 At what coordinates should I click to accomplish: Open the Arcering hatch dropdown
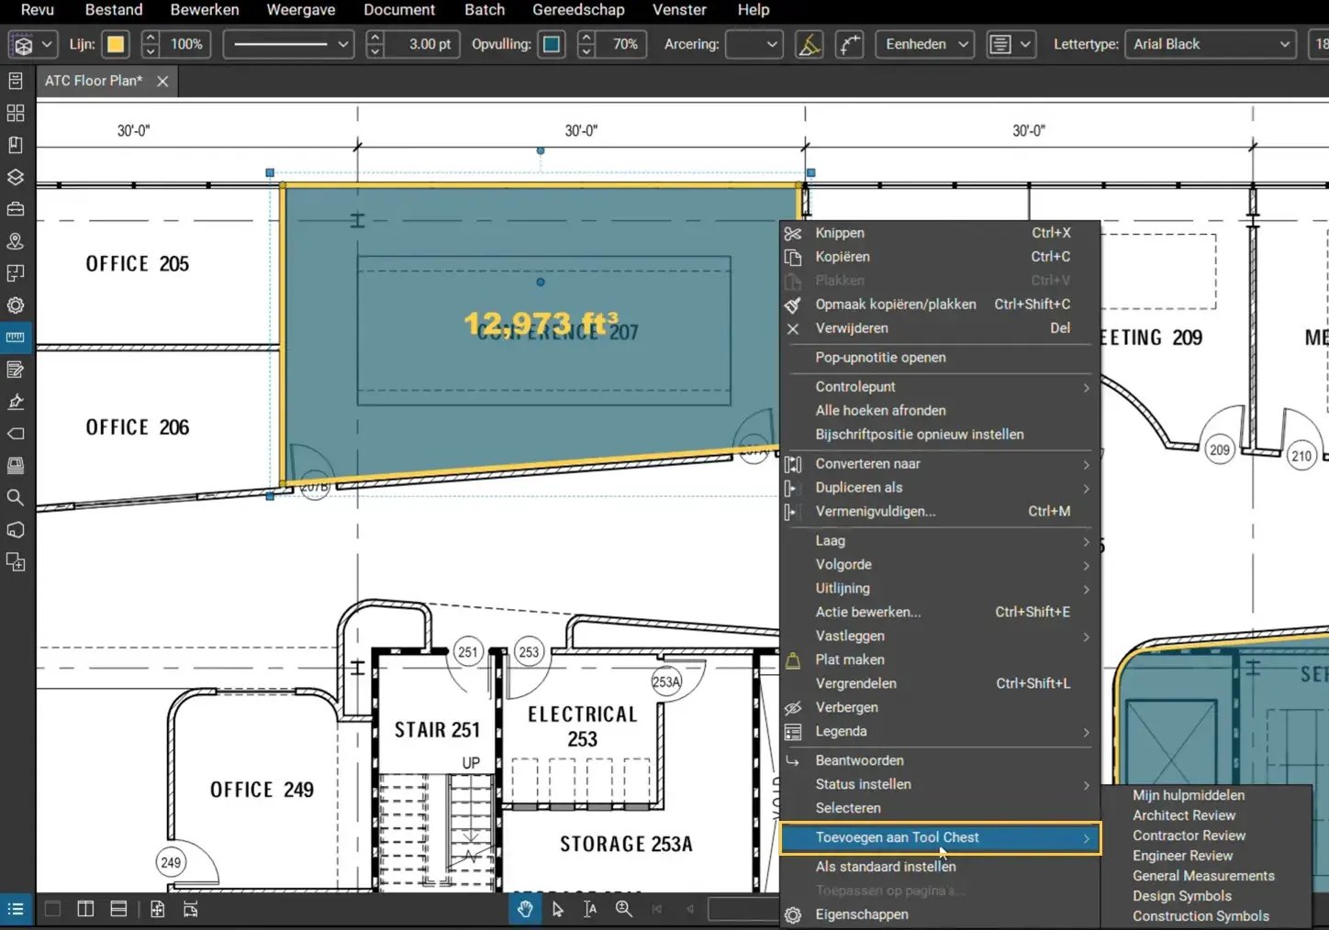754,44
